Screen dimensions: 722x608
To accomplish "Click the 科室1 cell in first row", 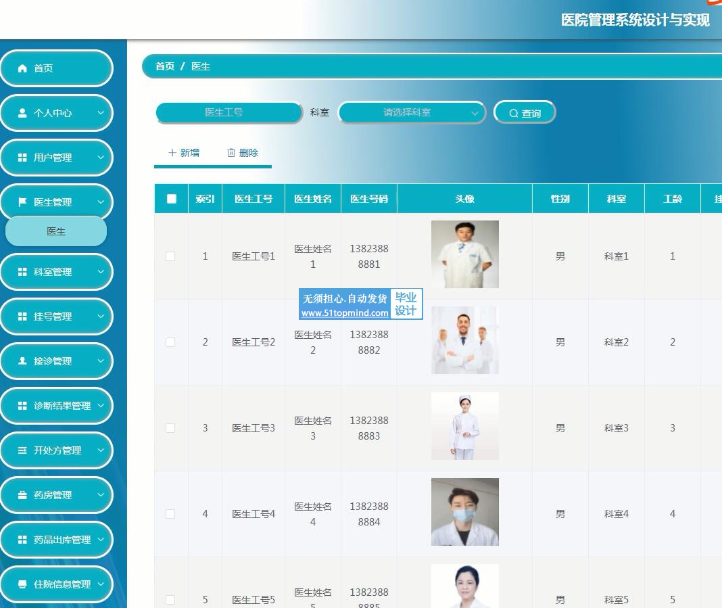I will point(617,256).
